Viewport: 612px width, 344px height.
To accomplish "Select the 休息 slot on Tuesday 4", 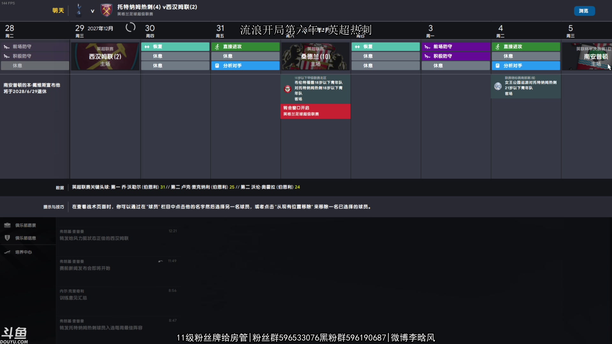I will coord(526,56).
